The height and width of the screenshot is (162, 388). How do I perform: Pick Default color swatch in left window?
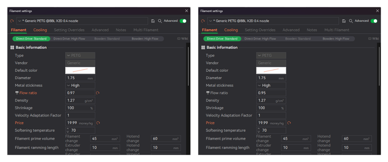click(80, 70)
